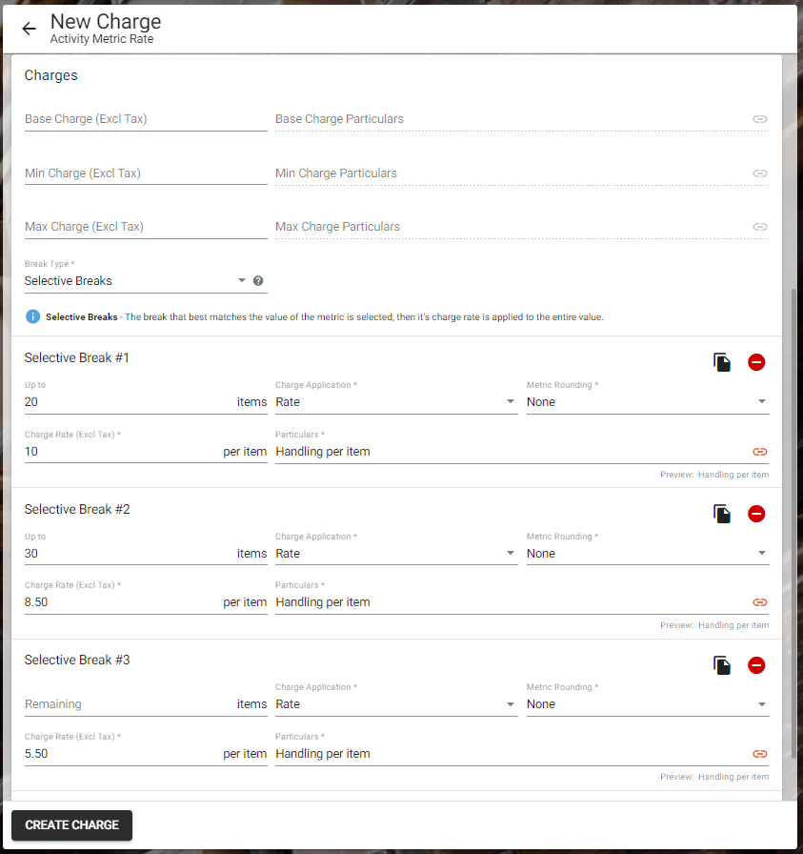The height and width of the screenshot is (854, 803).
Task: Remove Selective Break #1
Action: (x=756, y=362)
